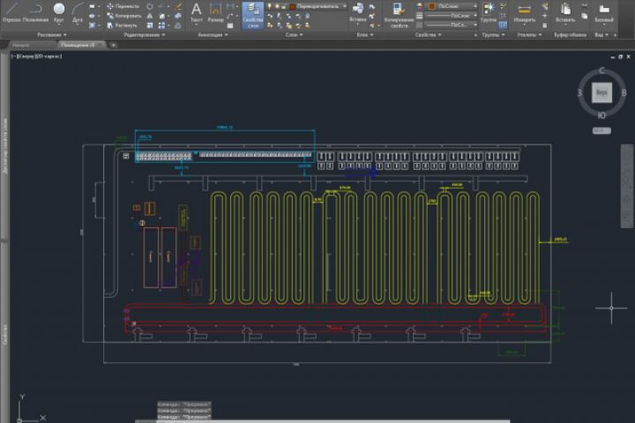Select the Polyline (Полилиния) tool
635x423 pixels.
pyautogui.click(x=36, y=11)
